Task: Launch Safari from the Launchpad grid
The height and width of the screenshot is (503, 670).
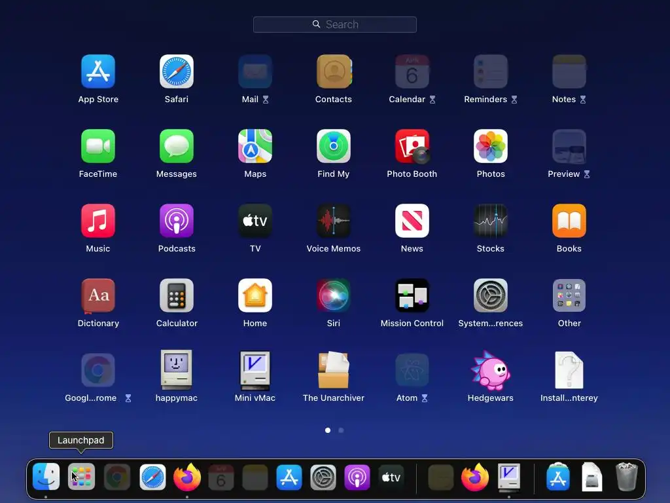Action: (177, 71)
